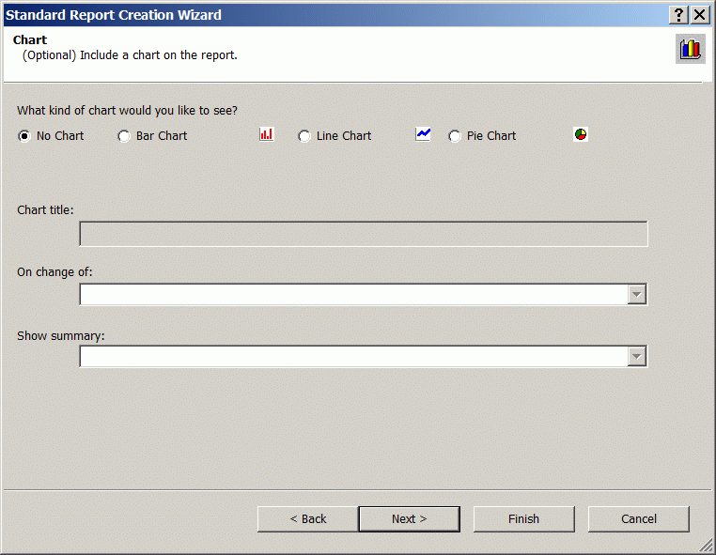Cancel the report wizard
716x555 pixels.
[638, 519]
